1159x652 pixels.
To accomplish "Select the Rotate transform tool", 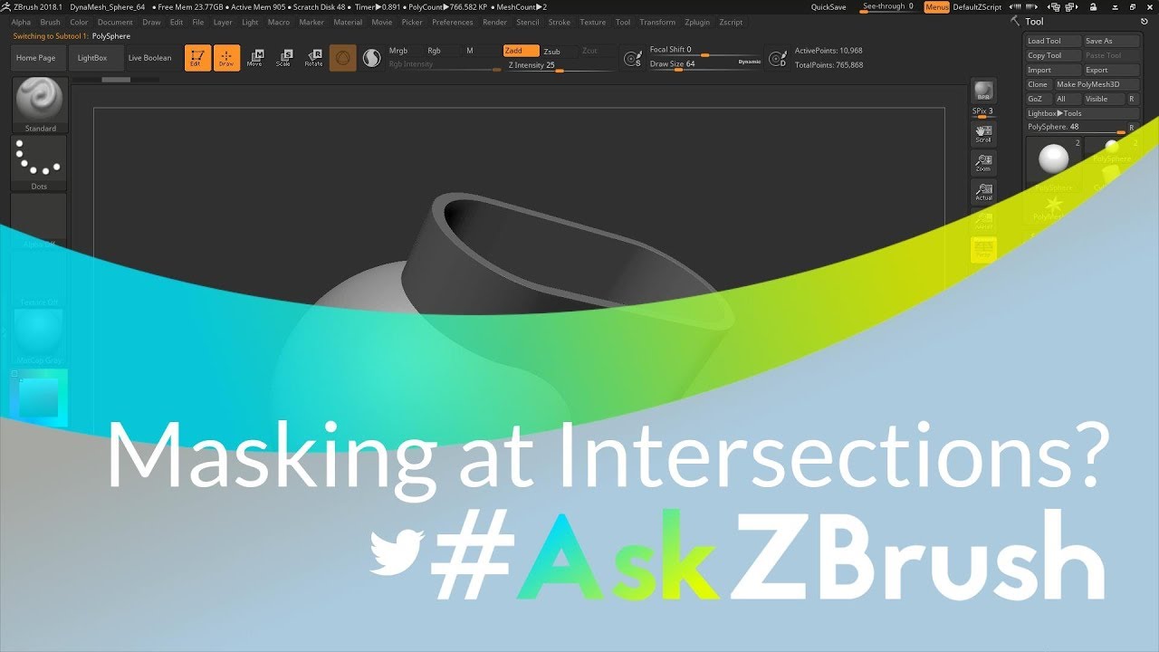I will (x=313, y=58).
